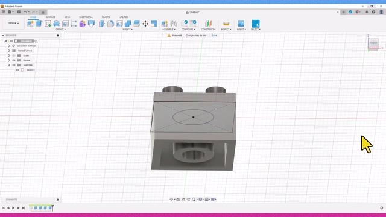Image resolution: width=386 pixels, height=217 pixels.
Task: Switch to the UTILITIES tab
Action: pos(124,17)
